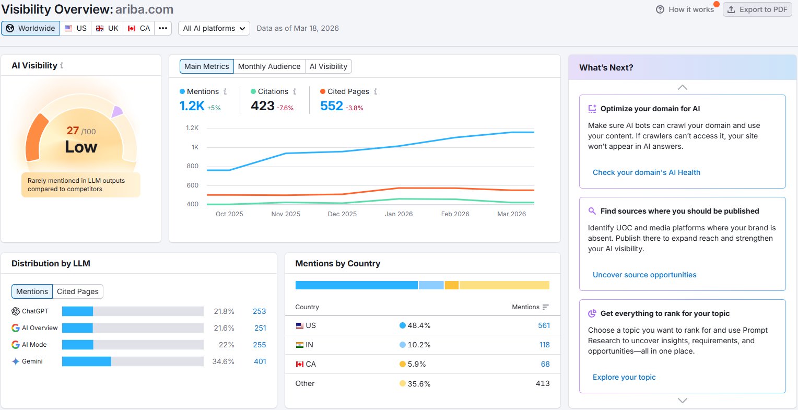This screenshot has height=410, width=798.
Task: Open the All AI platforms dropdown
Action: pyautogui.click(x=214, y=28)
